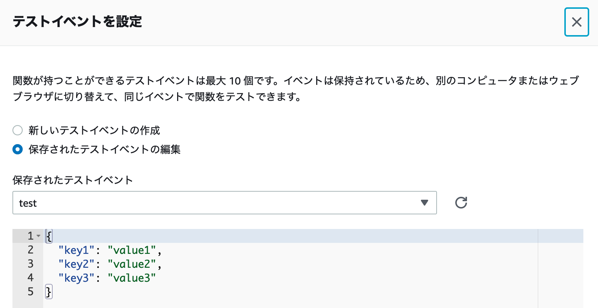
Task: Click the refresh saved events icon
Action: pyautogui.click(x=461, y=203)
